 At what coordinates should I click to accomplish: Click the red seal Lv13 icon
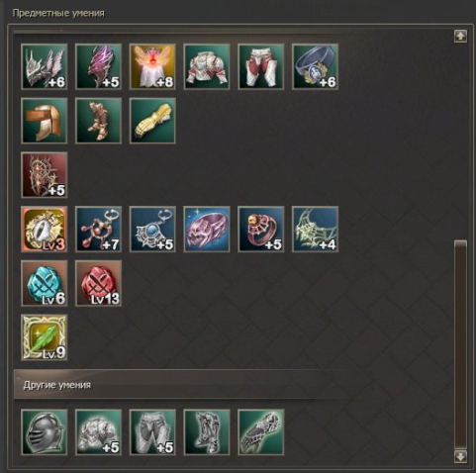point(98,283)
